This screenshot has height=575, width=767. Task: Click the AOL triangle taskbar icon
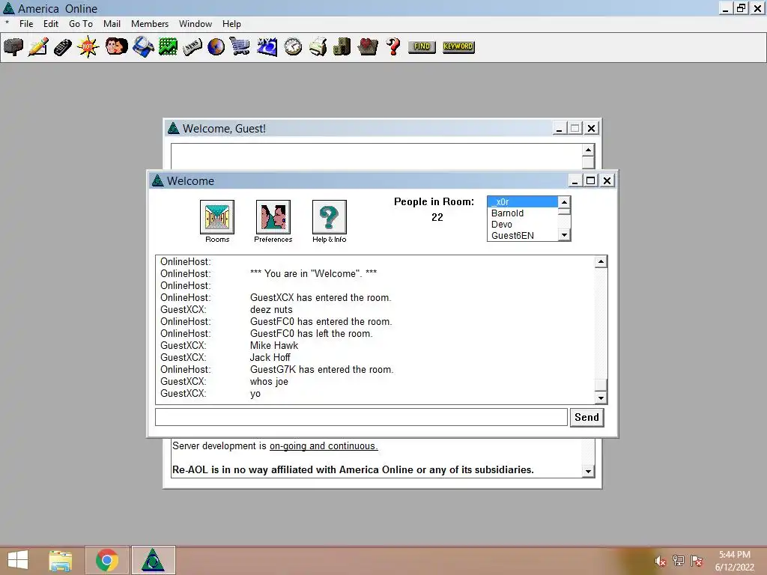pyautogui.click(x=153, y=560)
